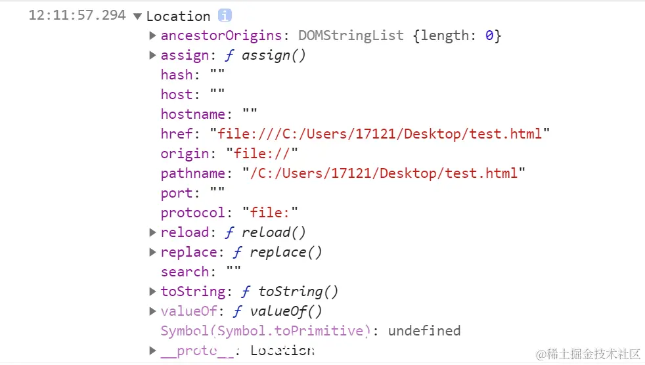The height and width of the screenshot is (365, 645).
Task: Click the f toString() function value
Action: (x=290, y=292)
